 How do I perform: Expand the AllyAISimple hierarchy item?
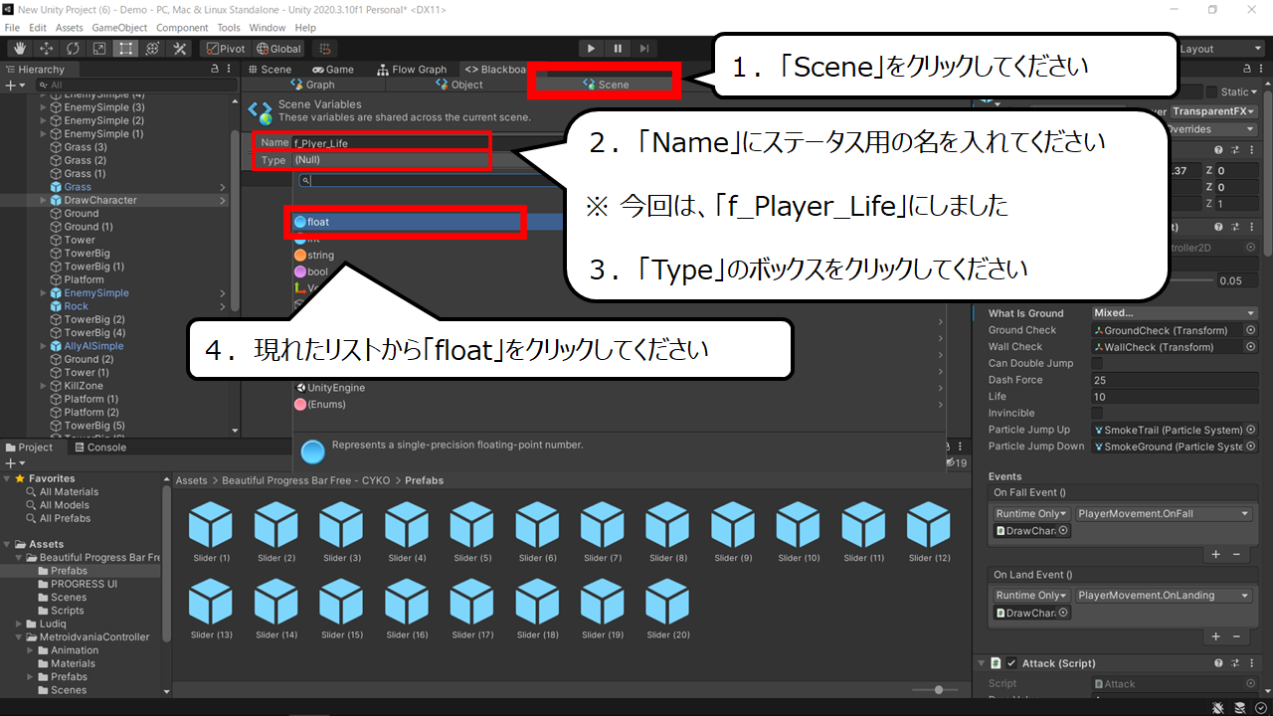(x=42, y=346)
